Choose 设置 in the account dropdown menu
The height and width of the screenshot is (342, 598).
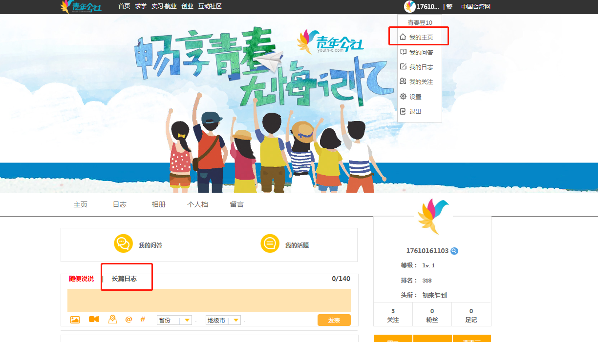[415, 97]
